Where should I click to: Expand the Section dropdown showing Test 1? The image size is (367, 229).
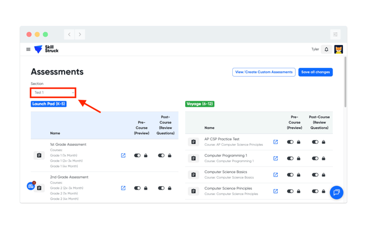(x=53, y=93)
